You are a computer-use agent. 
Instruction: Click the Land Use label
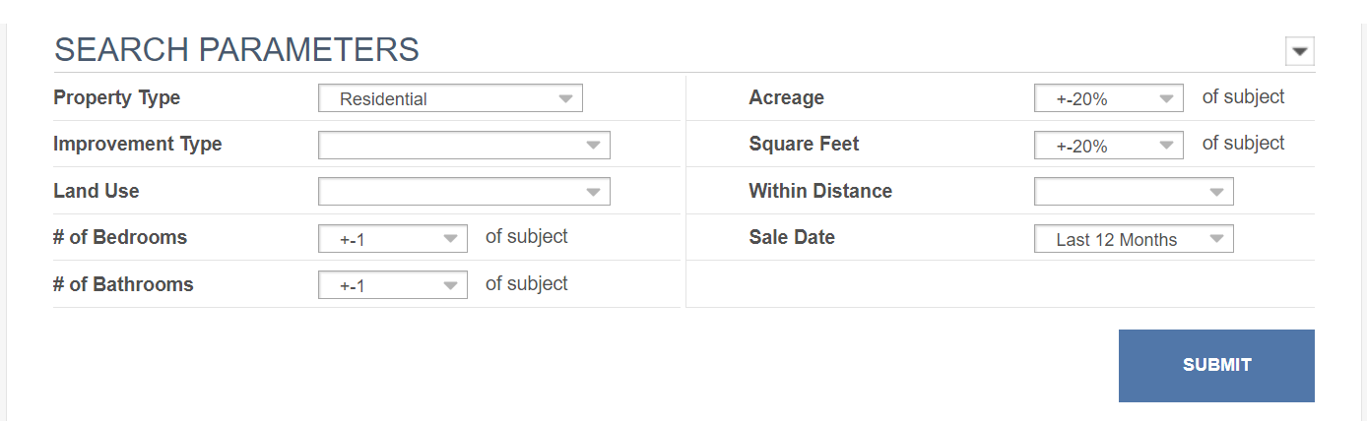[x=97, y=191]
